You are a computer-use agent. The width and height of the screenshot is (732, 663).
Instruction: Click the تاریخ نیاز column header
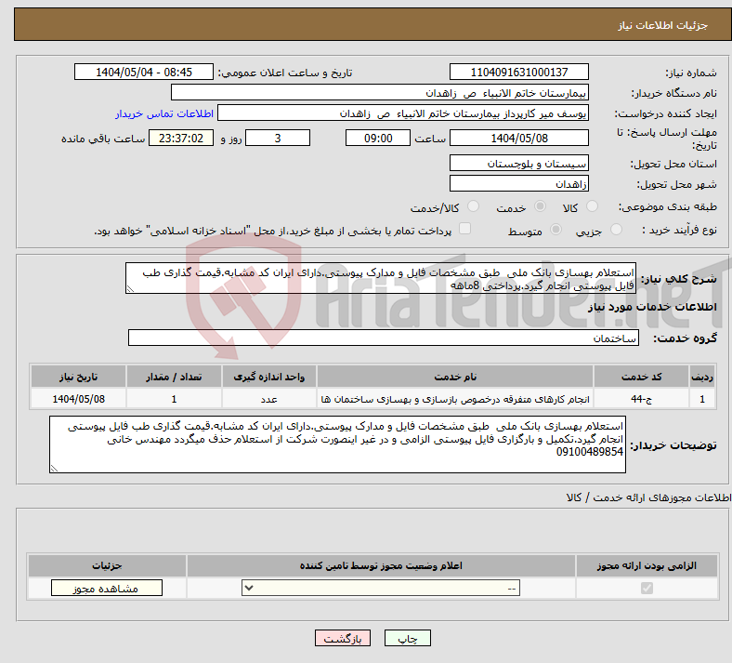(x=78, y=377)
